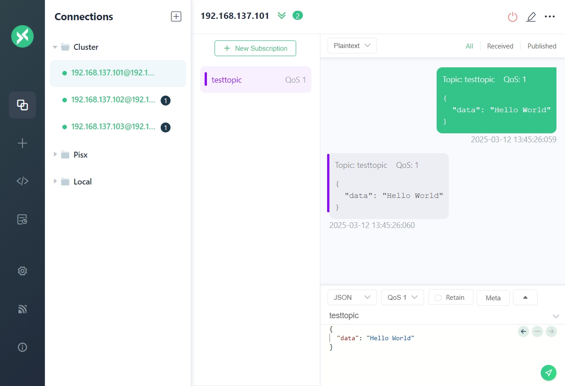Click the plus icon beside Connections title
Viewport: 565px width, 386px height.
[x=176, y=17]
